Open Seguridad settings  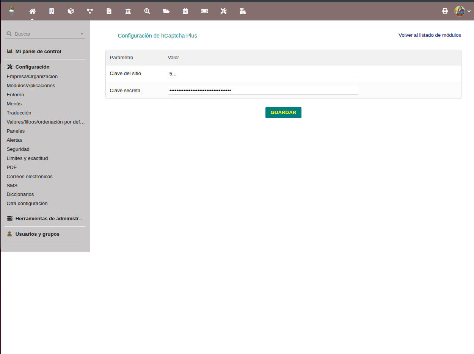pos(18,149)
